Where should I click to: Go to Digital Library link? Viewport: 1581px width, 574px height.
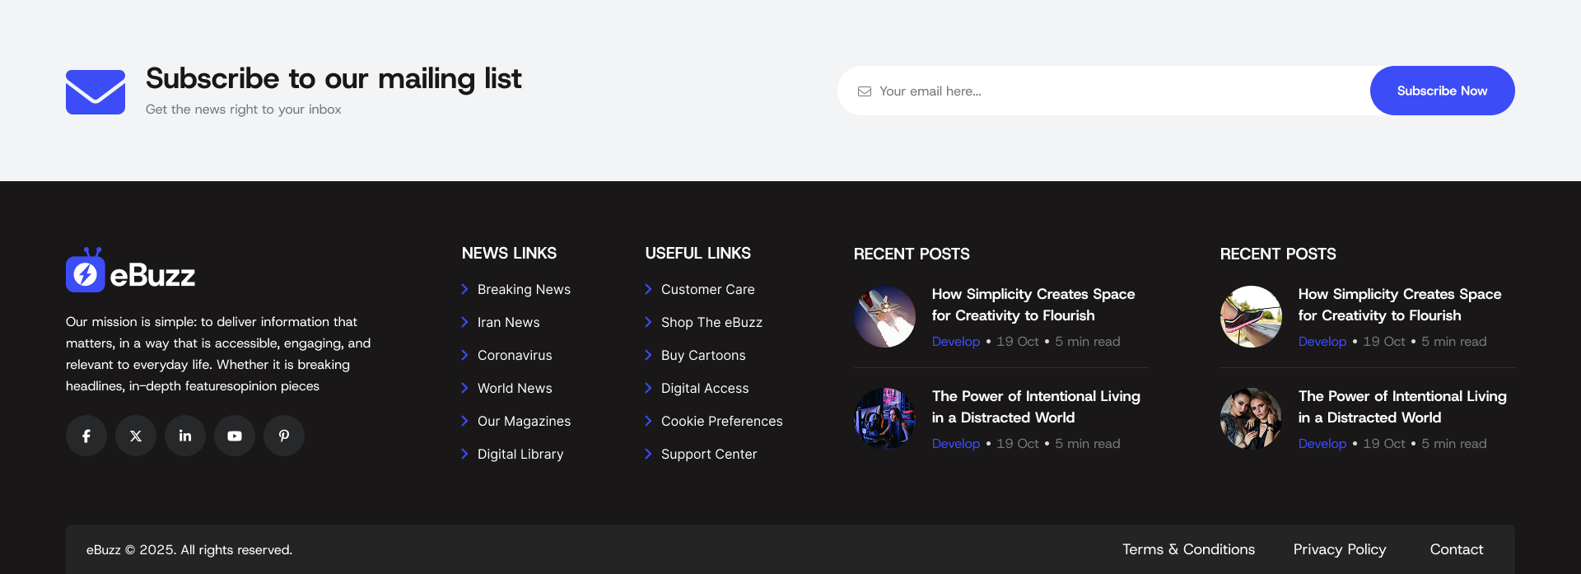(520, 454)
